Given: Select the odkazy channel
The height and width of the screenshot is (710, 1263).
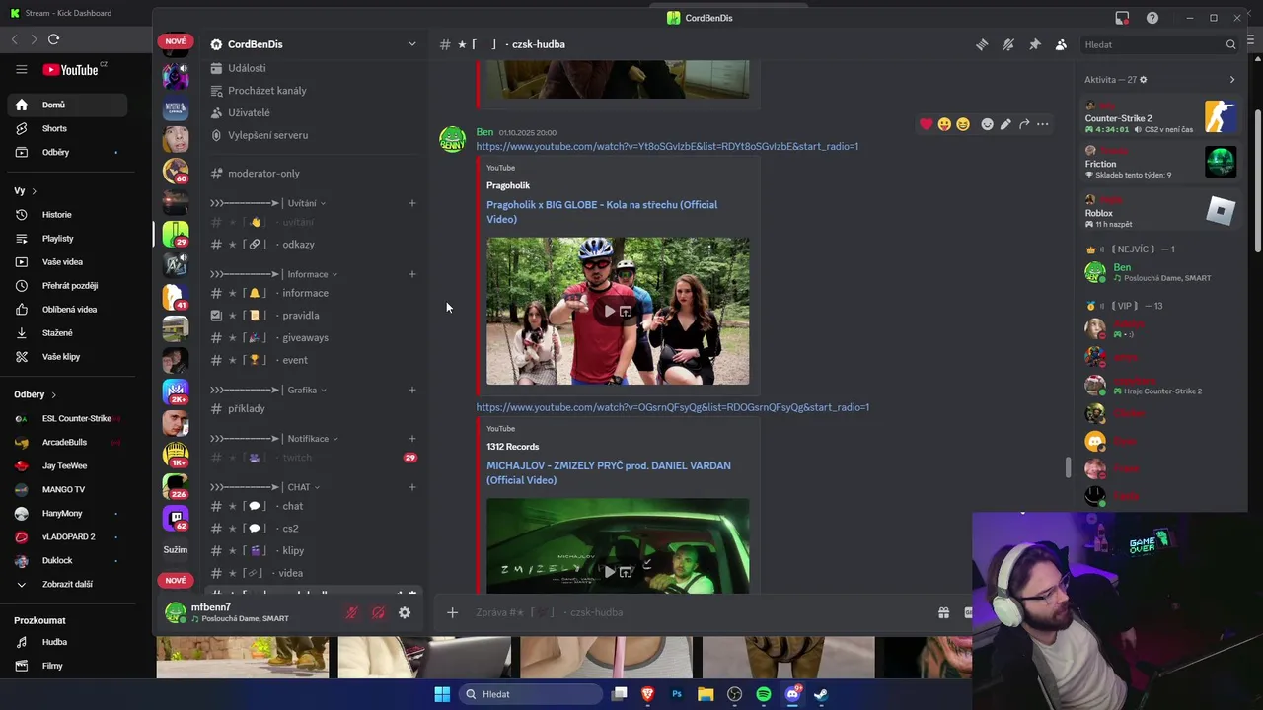Looking at the screenshot, I should (x=314, y=245).
